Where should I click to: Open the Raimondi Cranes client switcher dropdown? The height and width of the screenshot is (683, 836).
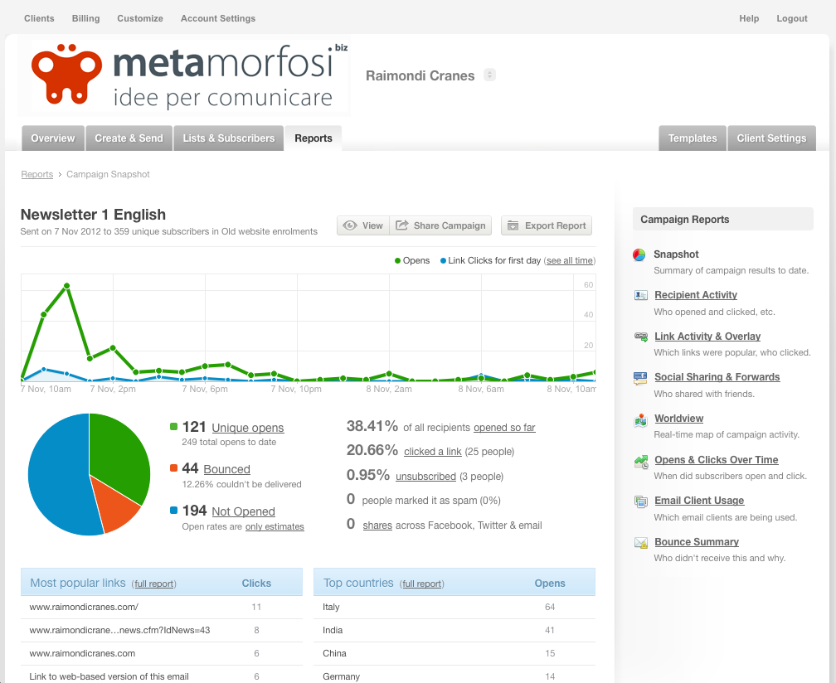(x=489, y=75)
